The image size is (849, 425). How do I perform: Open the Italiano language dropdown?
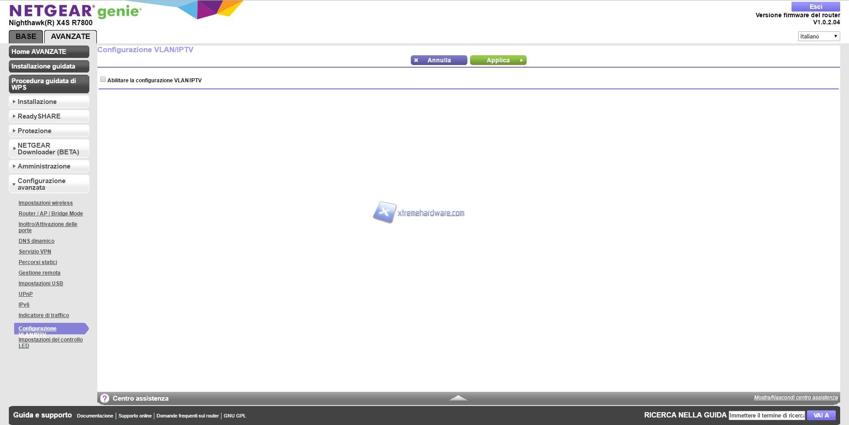click(x=818, y=36)
